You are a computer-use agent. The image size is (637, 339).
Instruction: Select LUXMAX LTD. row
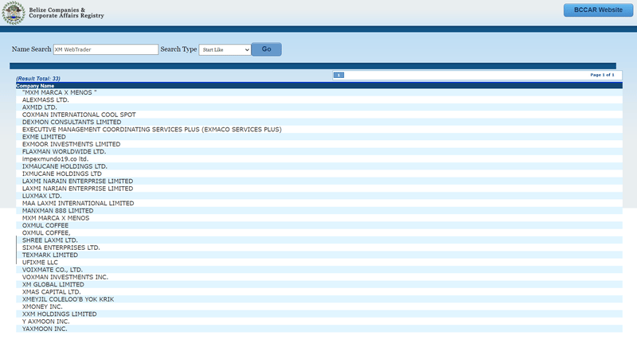pyautogui.click(x=319, y=196)
